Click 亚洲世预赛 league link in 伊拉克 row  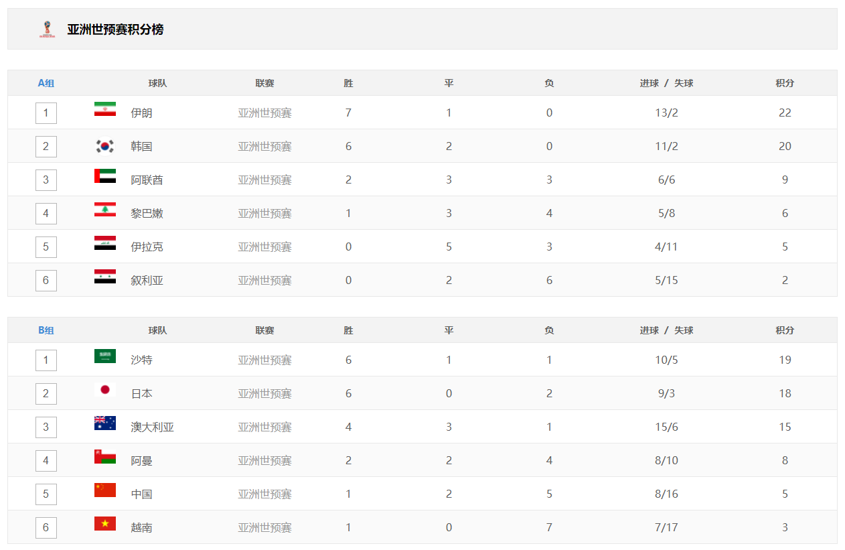point(265,247)
